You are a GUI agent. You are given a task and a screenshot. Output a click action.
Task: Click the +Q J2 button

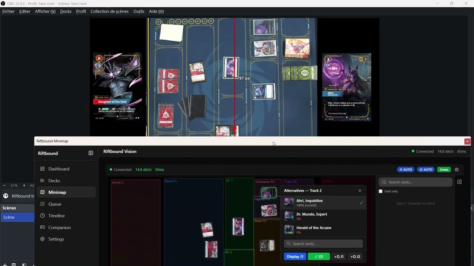(x=355, y=256)
